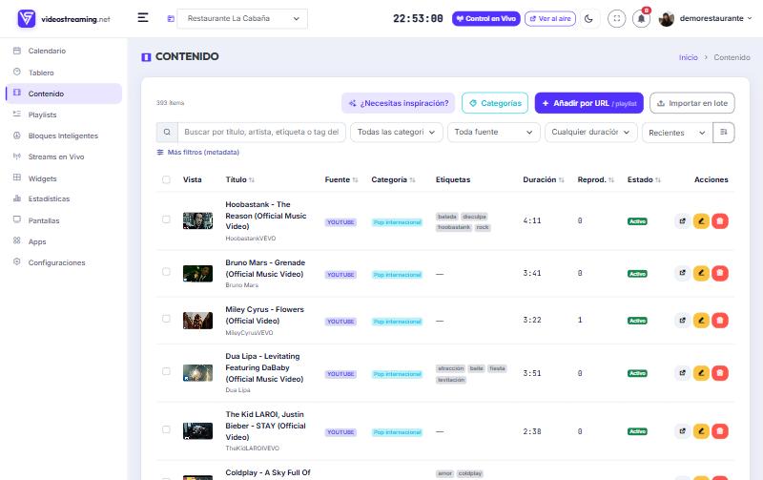The image size is (763, 480).
Task: Delete the Hoobastank video entry
Action: coord(720,221)
